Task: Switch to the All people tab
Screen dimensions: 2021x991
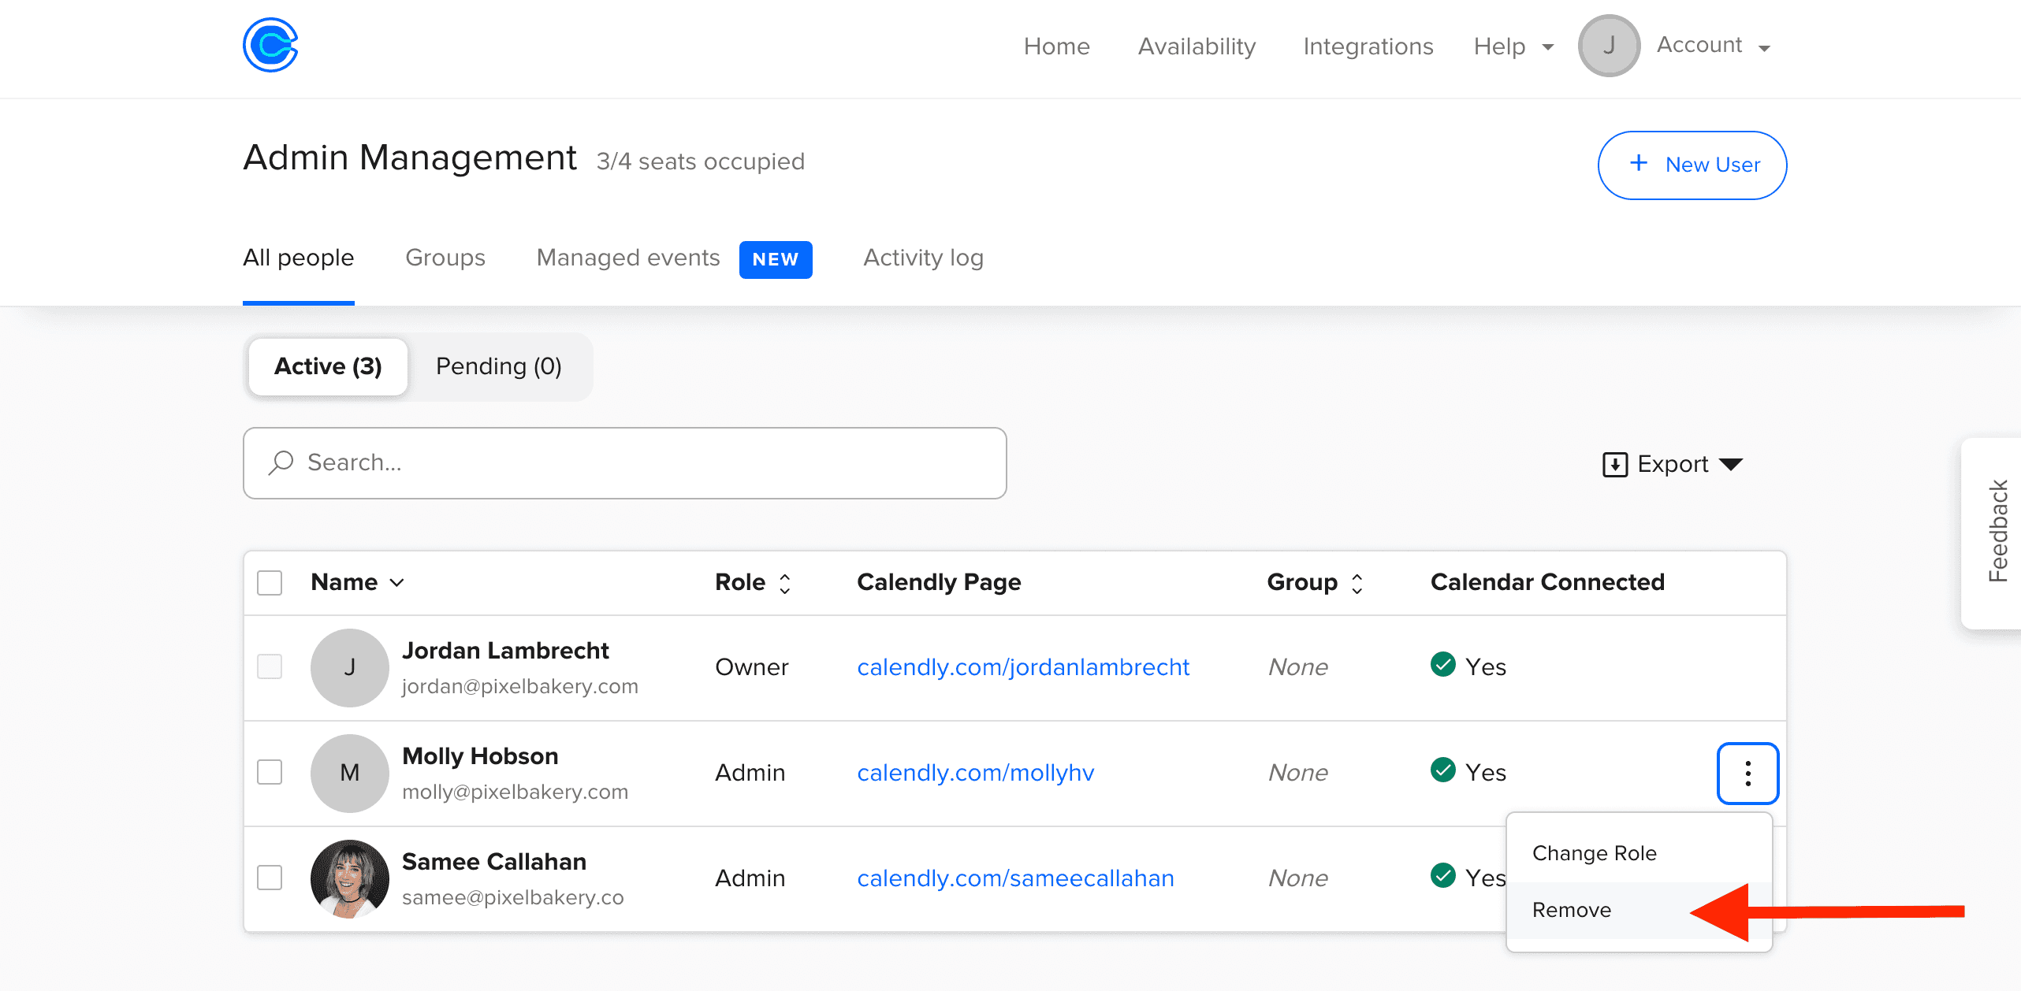Action: coord(298,258)
